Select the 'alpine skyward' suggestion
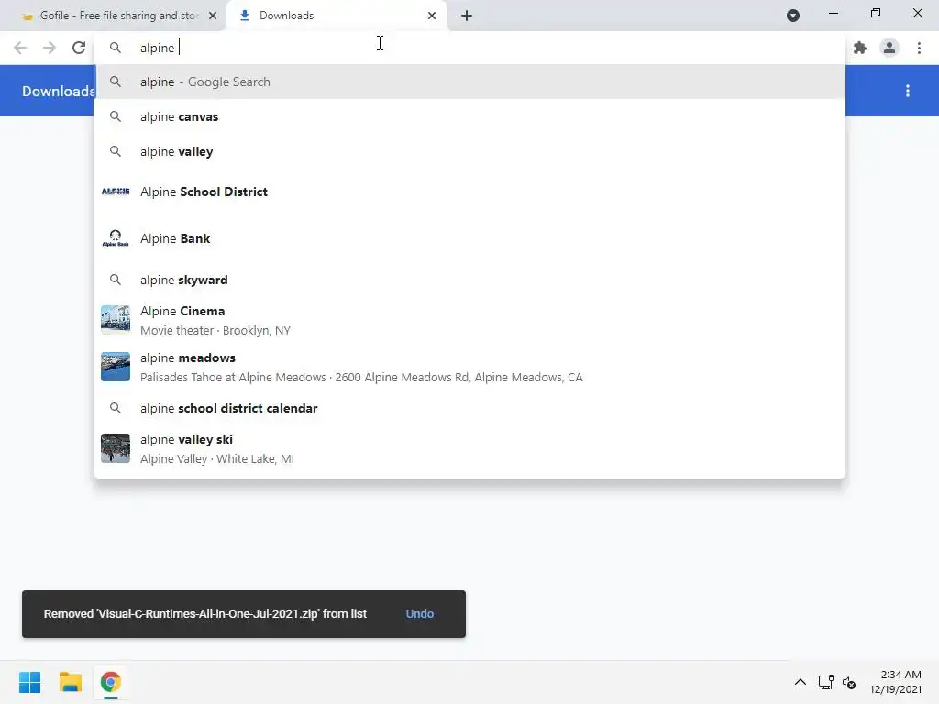The image size is (939, 704). [469, 280]
